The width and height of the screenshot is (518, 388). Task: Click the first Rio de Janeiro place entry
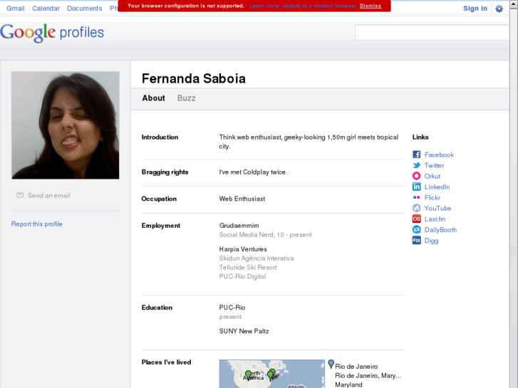tap(356, 367)
